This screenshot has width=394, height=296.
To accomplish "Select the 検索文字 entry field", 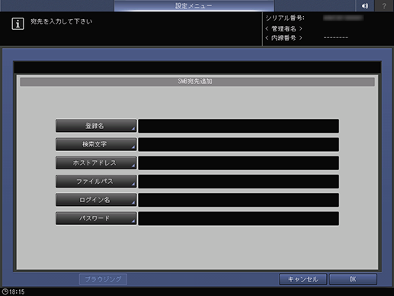I will 239,144.
